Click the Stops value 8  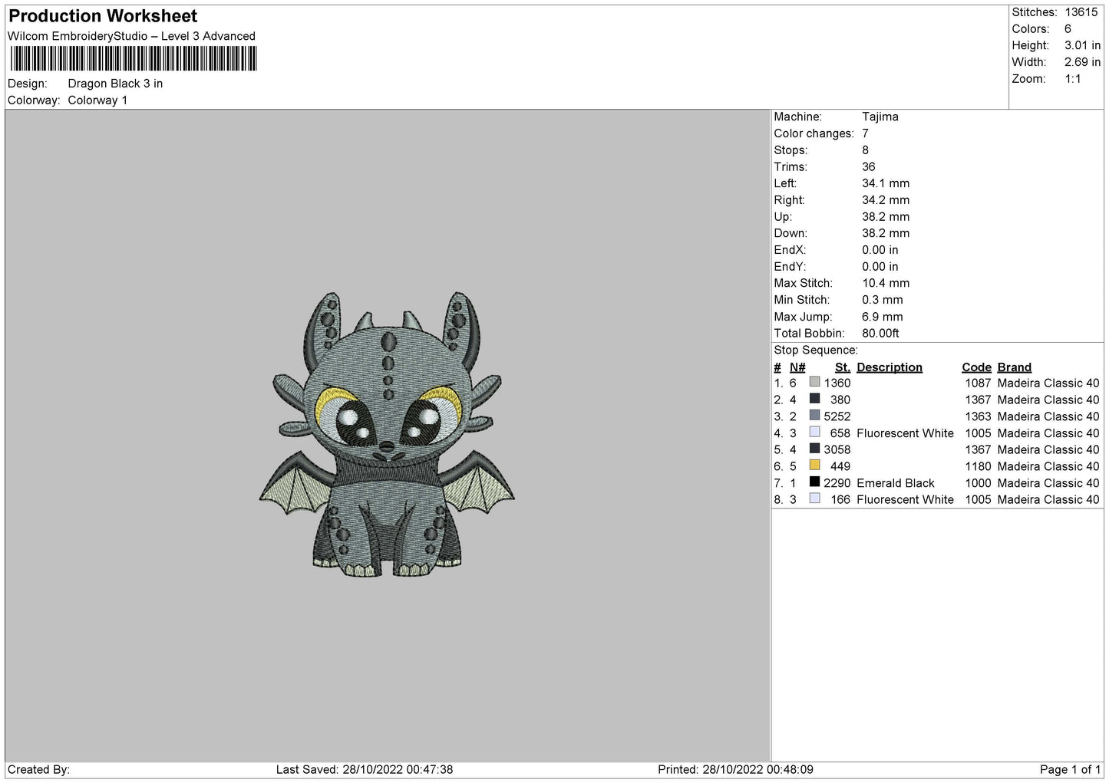pos(865,150)
